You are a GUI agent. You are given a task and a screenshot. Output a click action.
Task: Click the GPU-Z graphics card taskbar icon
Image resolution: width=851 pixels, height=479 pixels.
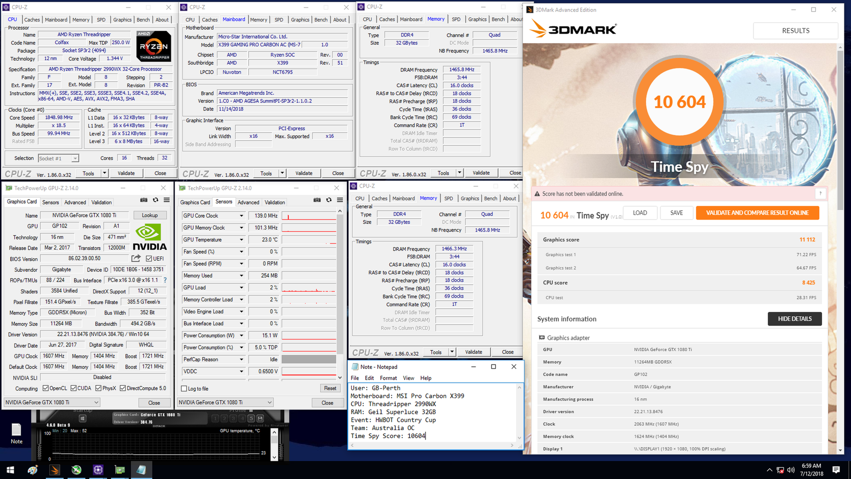click(120, 470)
